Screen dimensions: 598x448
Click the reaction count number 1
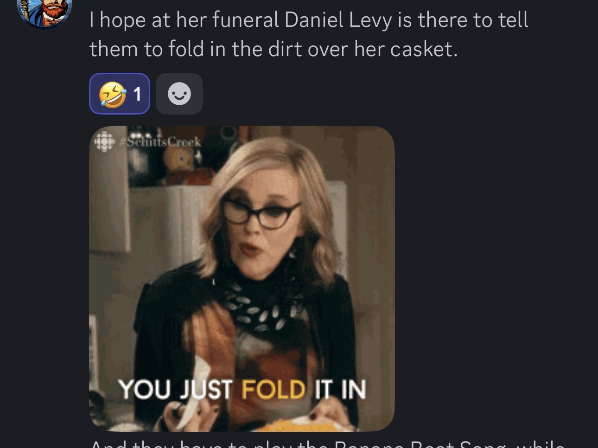pyautogui.click(x=137, y=94)
